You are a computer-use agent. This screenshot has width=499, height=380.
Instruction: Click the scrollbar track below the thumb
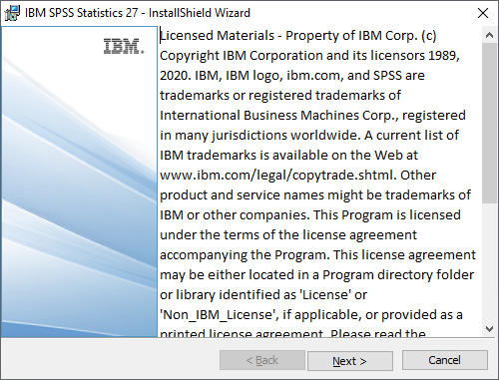click(489, 262)
